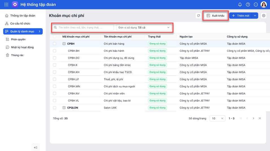Check the CPBH.K row checkbox
Screen dimensions: 270x151
pos(55,65)
